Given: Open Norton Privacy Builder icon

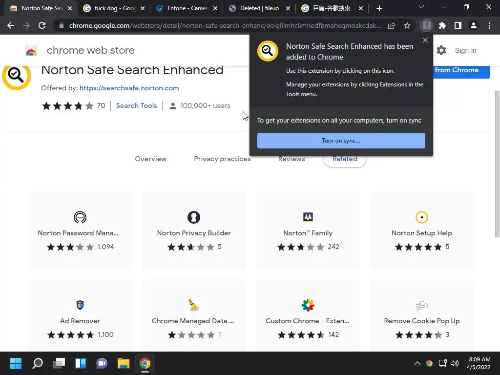Looking at the screenshot, I should tap(193, 217).
